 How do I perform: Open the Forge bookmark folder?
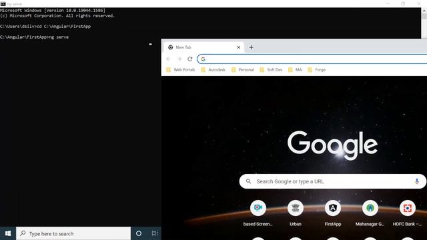point(316,70)
